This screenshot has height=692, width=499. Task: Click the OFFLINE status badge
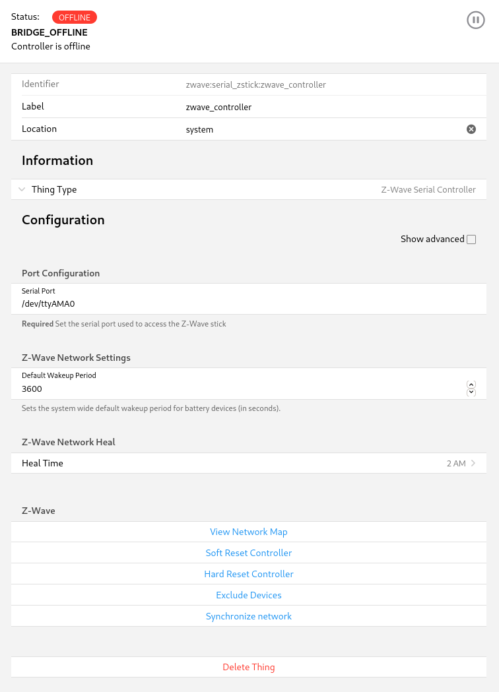click(x=75, y=17)
